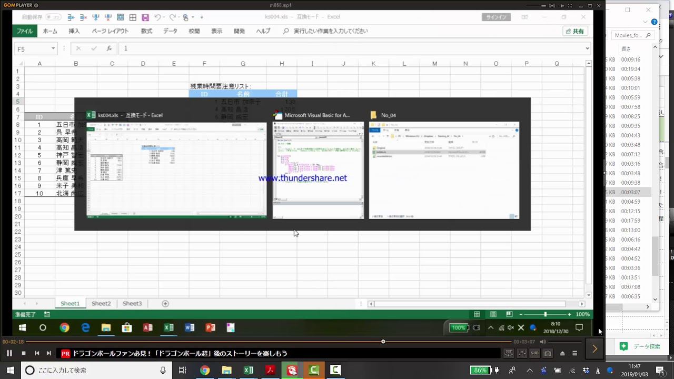Click the サインイン button
674x379 pixels.
(495, 17)
